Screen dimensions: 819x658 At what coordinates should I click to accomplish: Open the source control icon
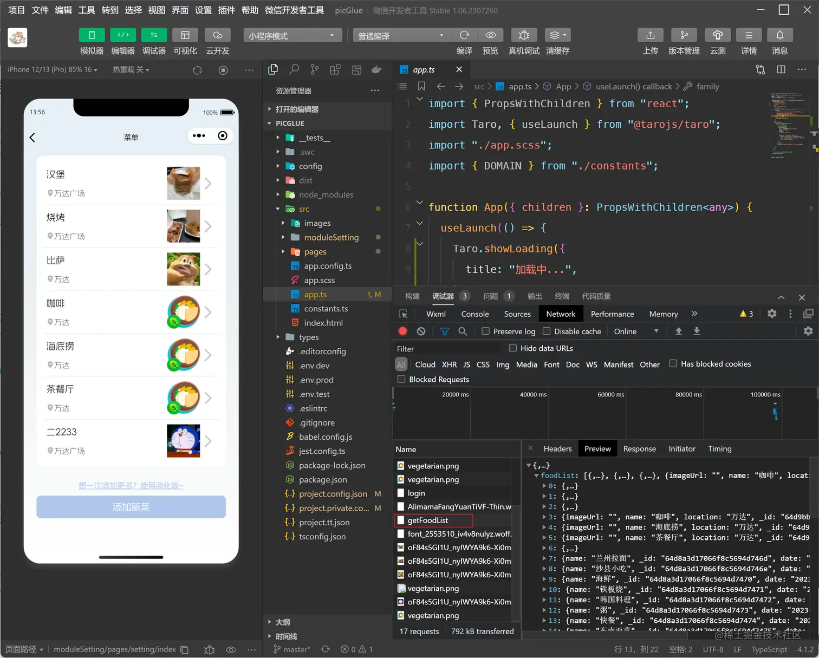coord(315,69)
